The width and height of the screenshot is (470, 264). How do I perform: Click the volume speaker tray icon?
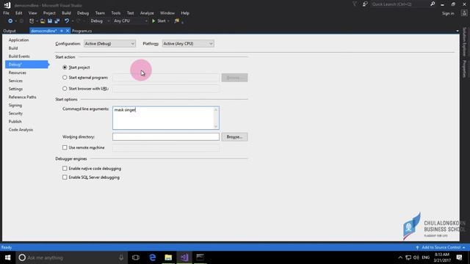pos(416,257)
